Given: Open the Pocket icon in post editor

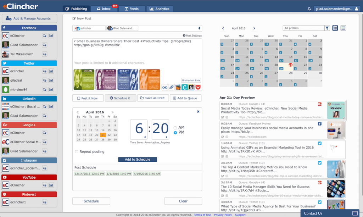Looking at the screenshot, I should (x=198, y=87).
